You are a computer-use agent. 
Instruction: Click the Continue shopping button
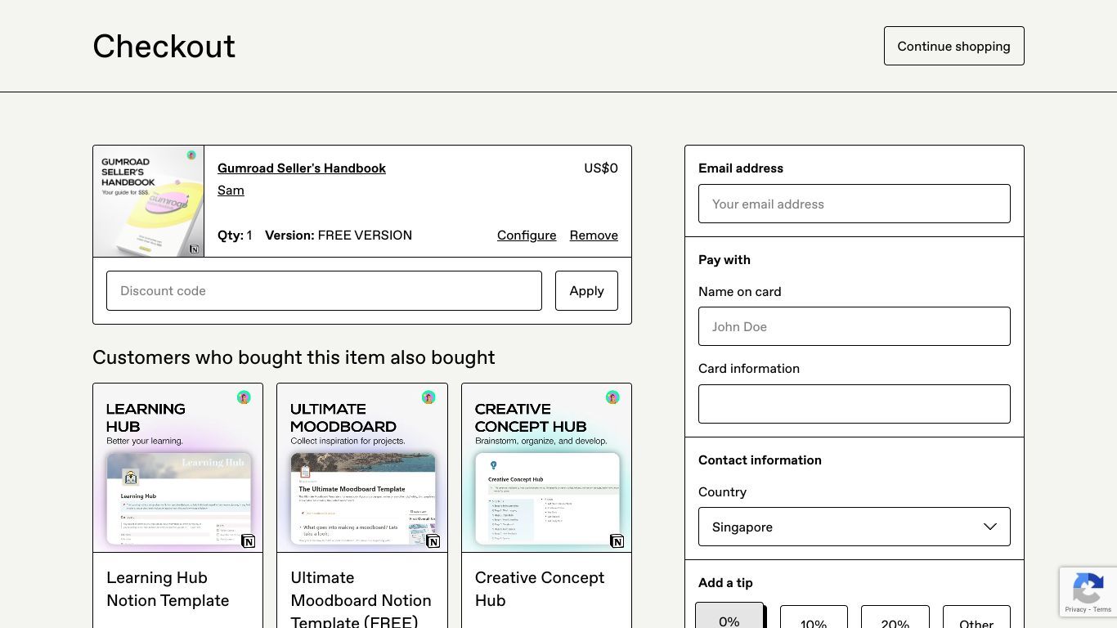pyautogui.click(x=953, y=46)
